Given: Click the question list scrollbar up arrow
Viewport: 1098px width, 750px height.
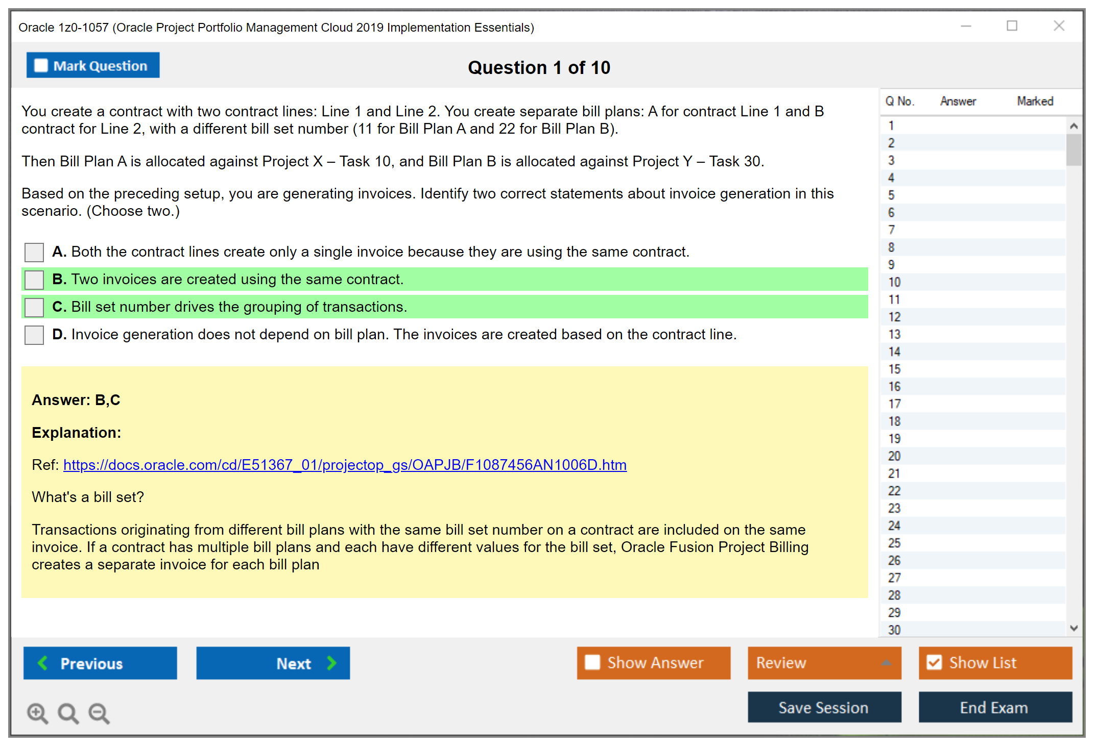Looking at the screenshot, I should (1073, 125).
